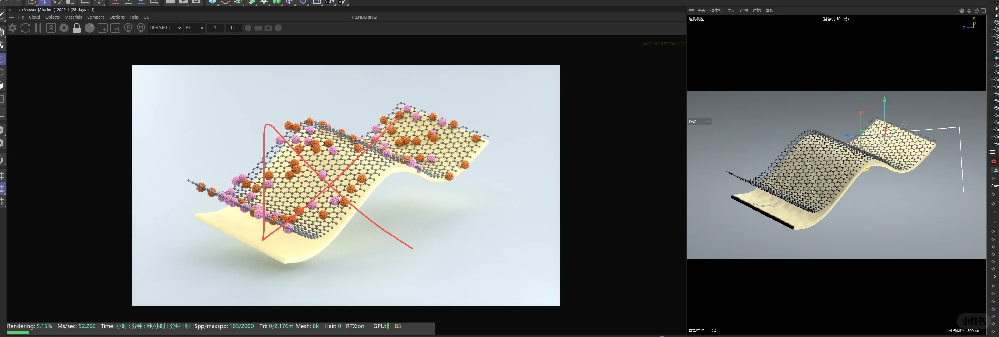Click the Spp/maxspp: 103/2000 readout
This screenshot has width=999, height=337.
(x=224, y=326)
